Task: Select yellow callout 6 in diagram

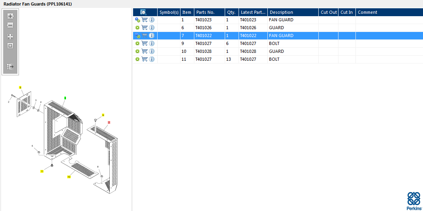Action: [20, 88]
